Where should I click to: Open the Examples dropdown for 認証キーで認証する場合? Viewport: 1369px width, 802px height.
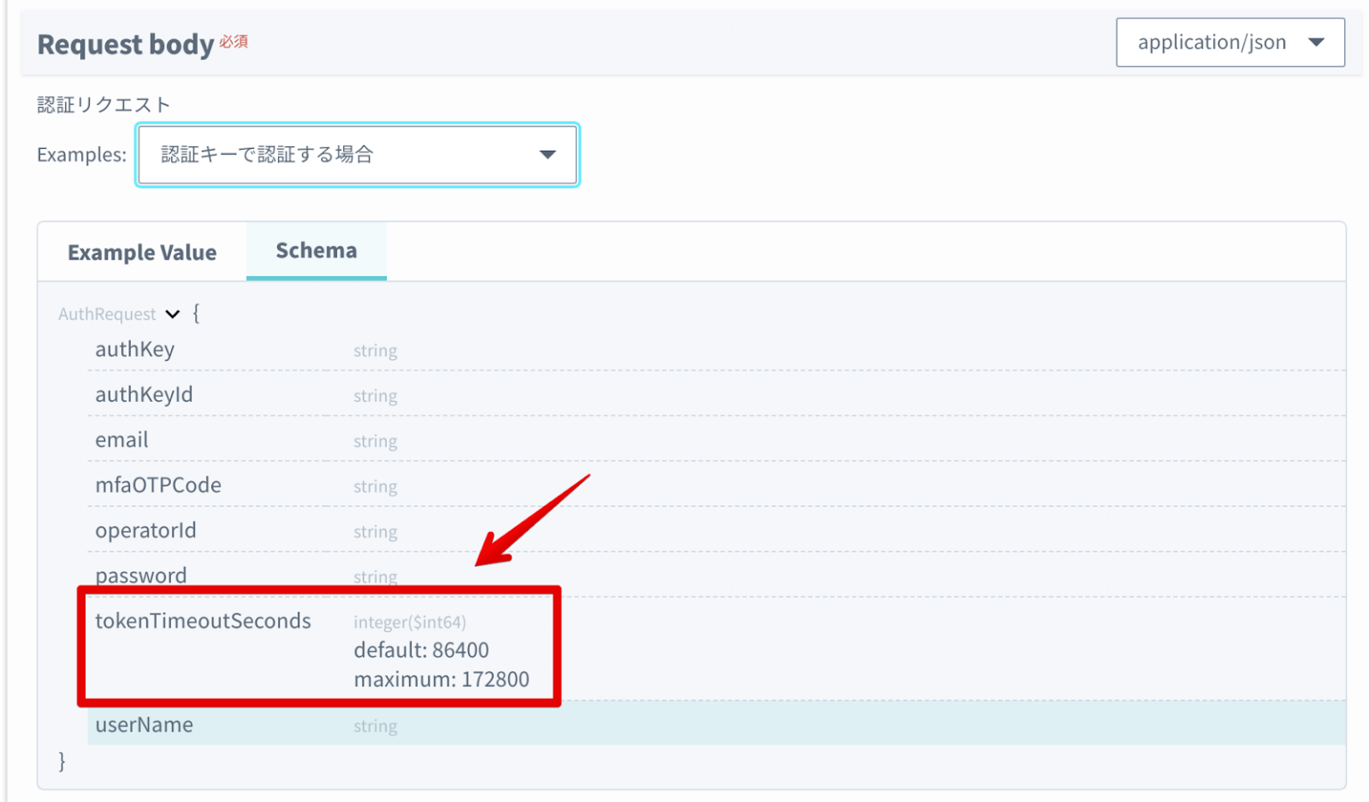pyautogui.click(x=357, y=154)
